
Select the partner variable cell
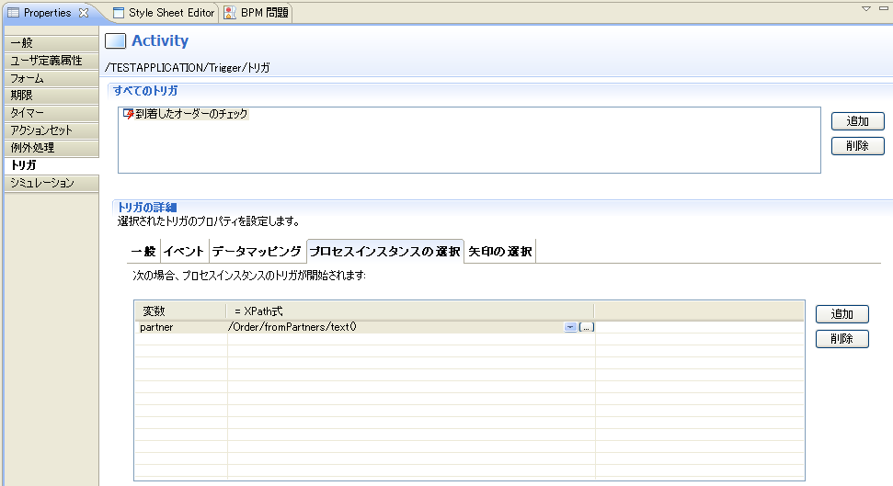pos(180,327)
